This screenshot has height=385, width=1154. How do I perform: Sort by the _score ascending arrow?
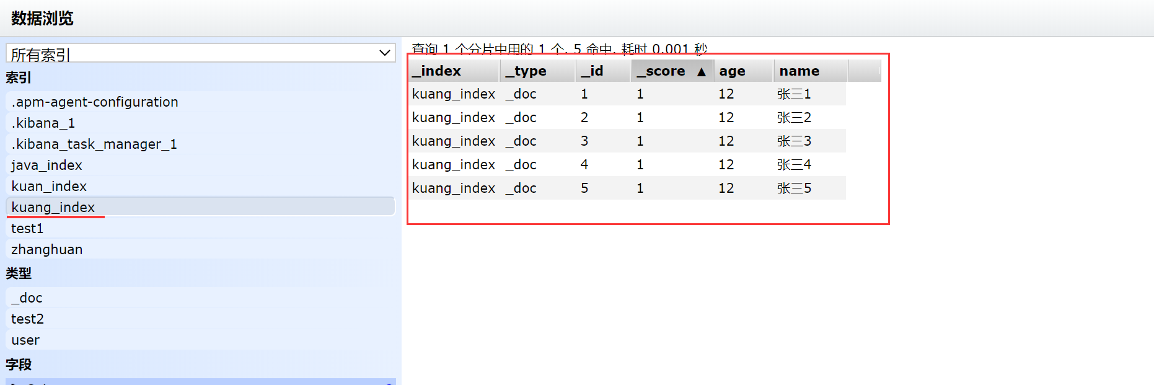(702, 72)
